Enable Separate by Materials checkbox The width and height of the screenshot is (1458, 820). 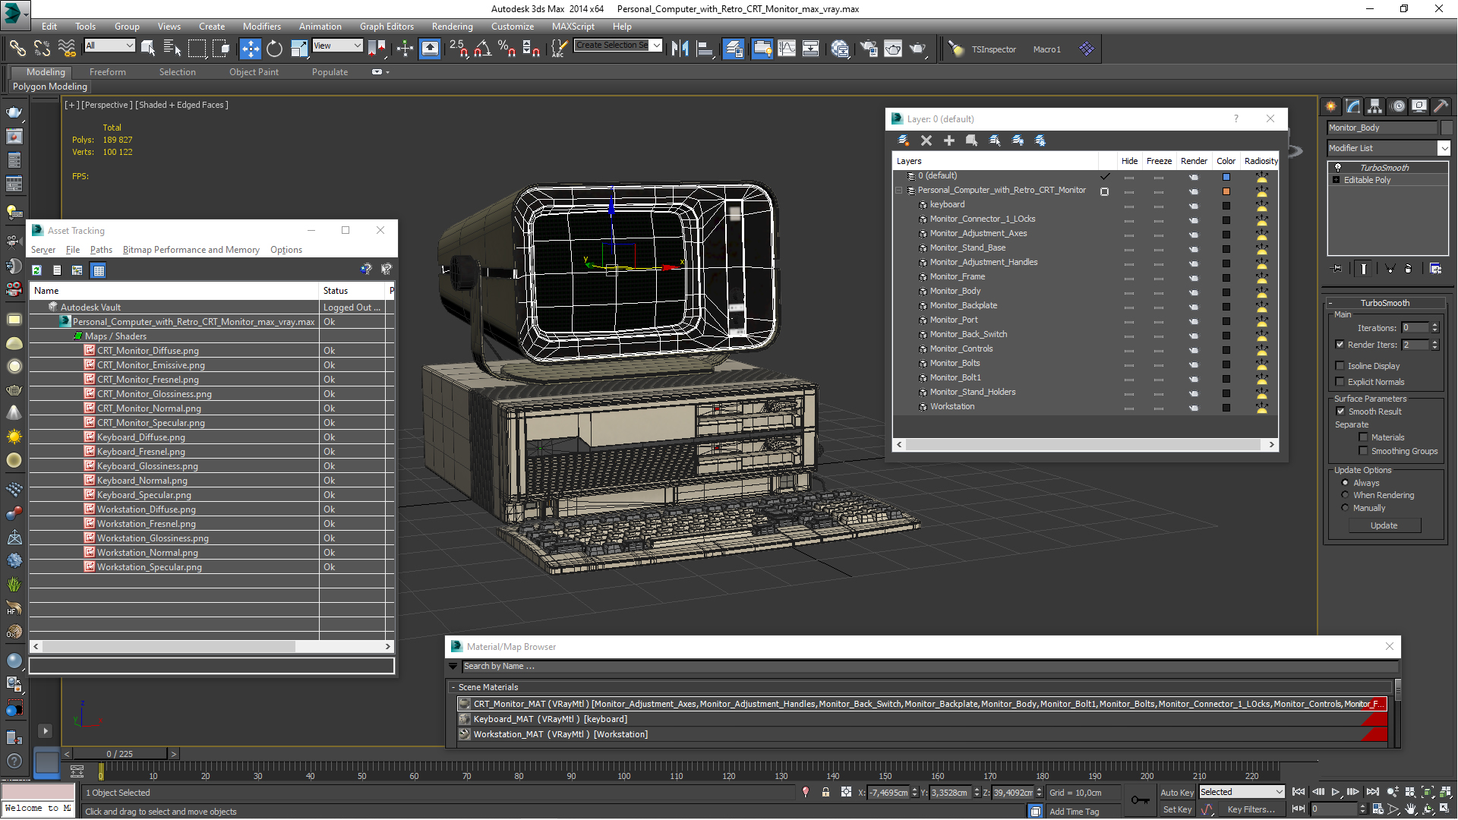click(1363, 437)
